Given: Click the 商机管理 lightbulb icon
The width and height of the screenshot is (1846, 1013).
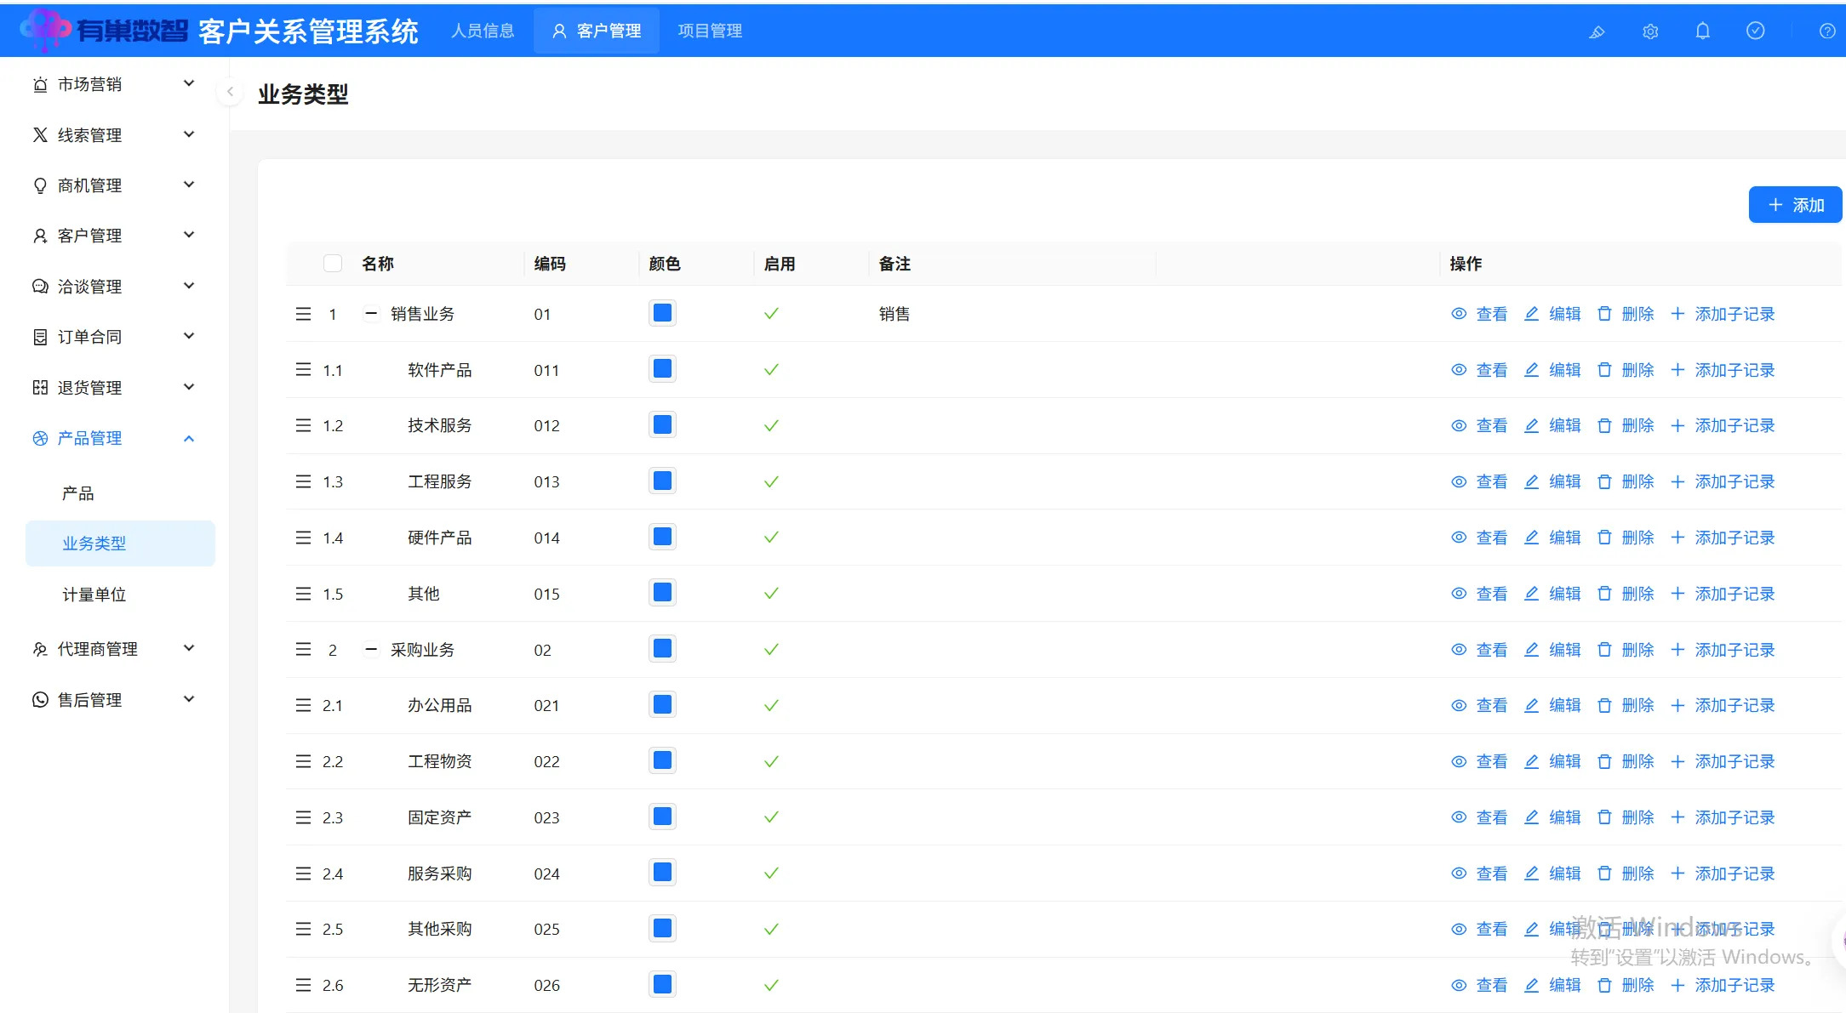Looking at the screenshot, I should [x=40, y=185].
